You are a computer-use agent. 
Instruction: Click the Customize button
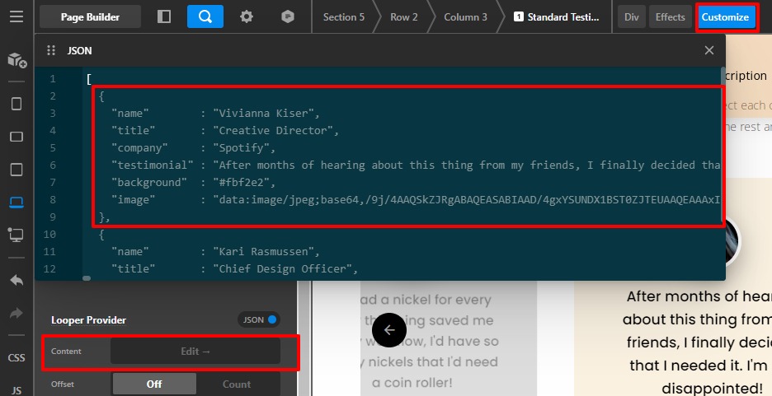click(x=726, y=16)
